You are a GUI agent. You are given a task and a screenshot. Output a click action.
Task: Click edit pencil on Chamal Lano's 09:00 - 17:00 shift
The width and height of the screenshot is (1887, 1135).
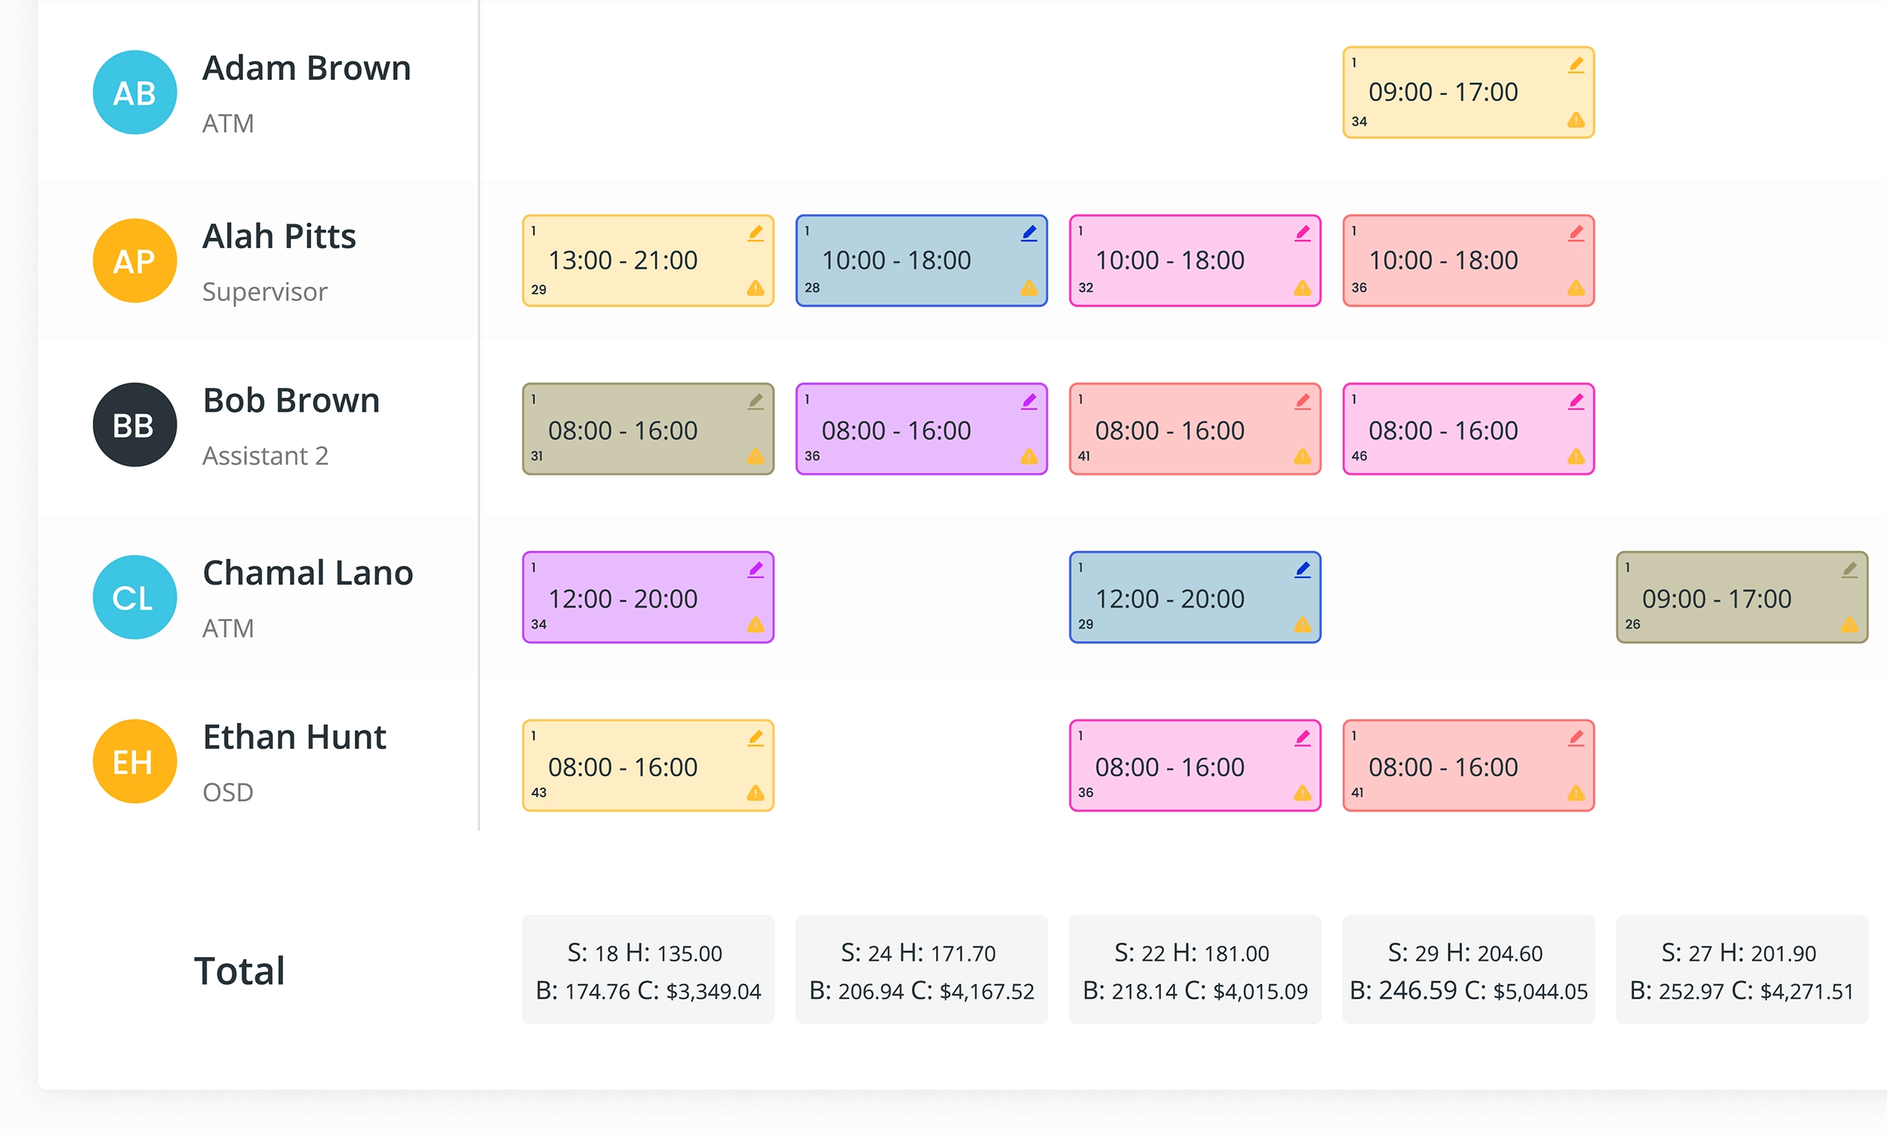[x=1849, y=570]
